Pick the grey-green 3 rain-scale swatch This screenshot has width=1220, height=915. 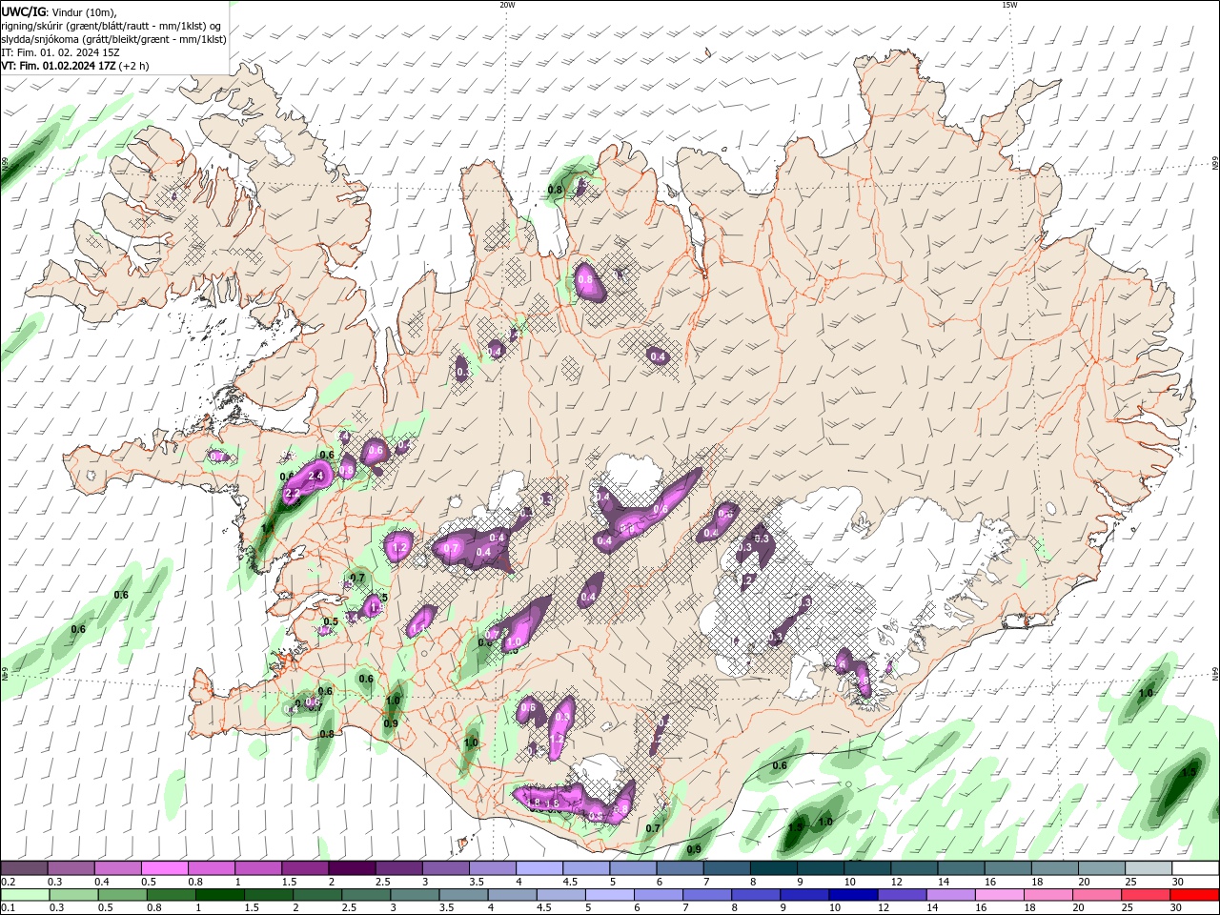tap(414, 895)
